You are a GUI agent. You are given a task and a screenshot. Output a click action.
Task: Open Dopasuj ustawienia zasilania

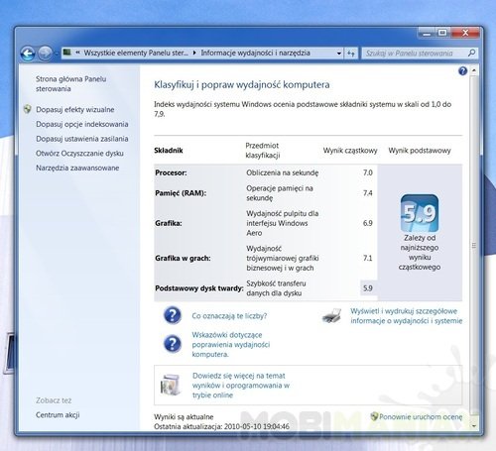pos(82,139)
